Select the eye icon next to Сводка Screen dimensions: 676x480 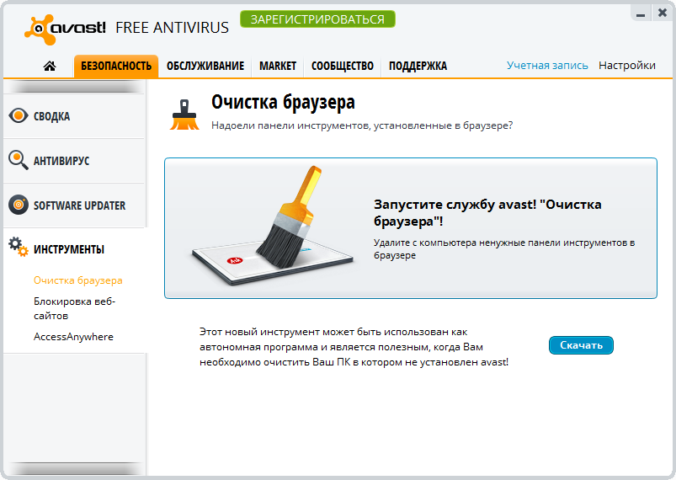[19, 115]
